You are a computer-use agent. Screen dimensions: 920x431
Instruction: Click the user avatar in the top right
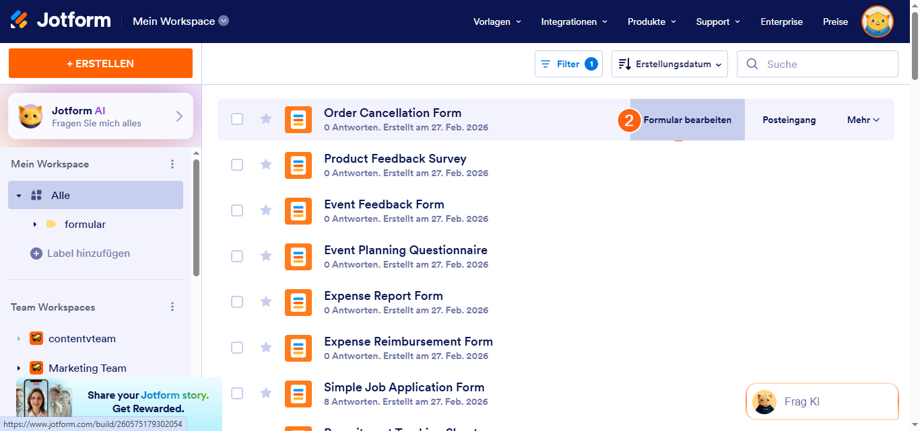[877, 21]
